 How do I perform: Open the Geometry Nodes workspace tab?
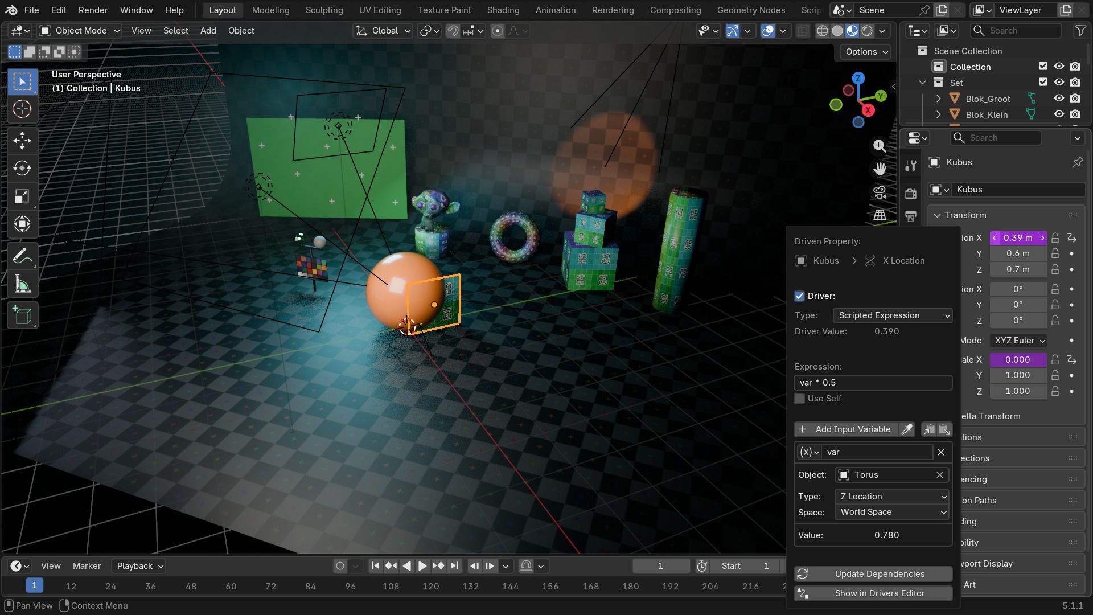pos(751,10)
